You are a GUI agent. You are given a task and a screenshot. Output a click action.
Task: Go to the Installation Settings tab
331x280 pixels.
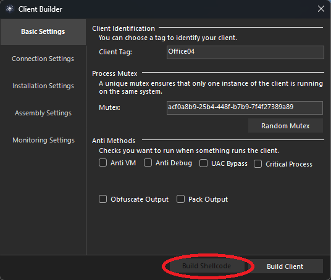pyautogui.click(x=43, y=86)
